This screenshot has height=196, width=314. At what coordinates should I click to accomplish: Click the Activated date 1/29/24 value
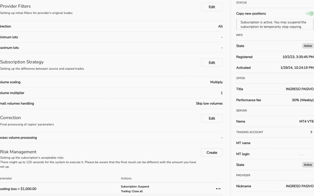coord(295,68)
